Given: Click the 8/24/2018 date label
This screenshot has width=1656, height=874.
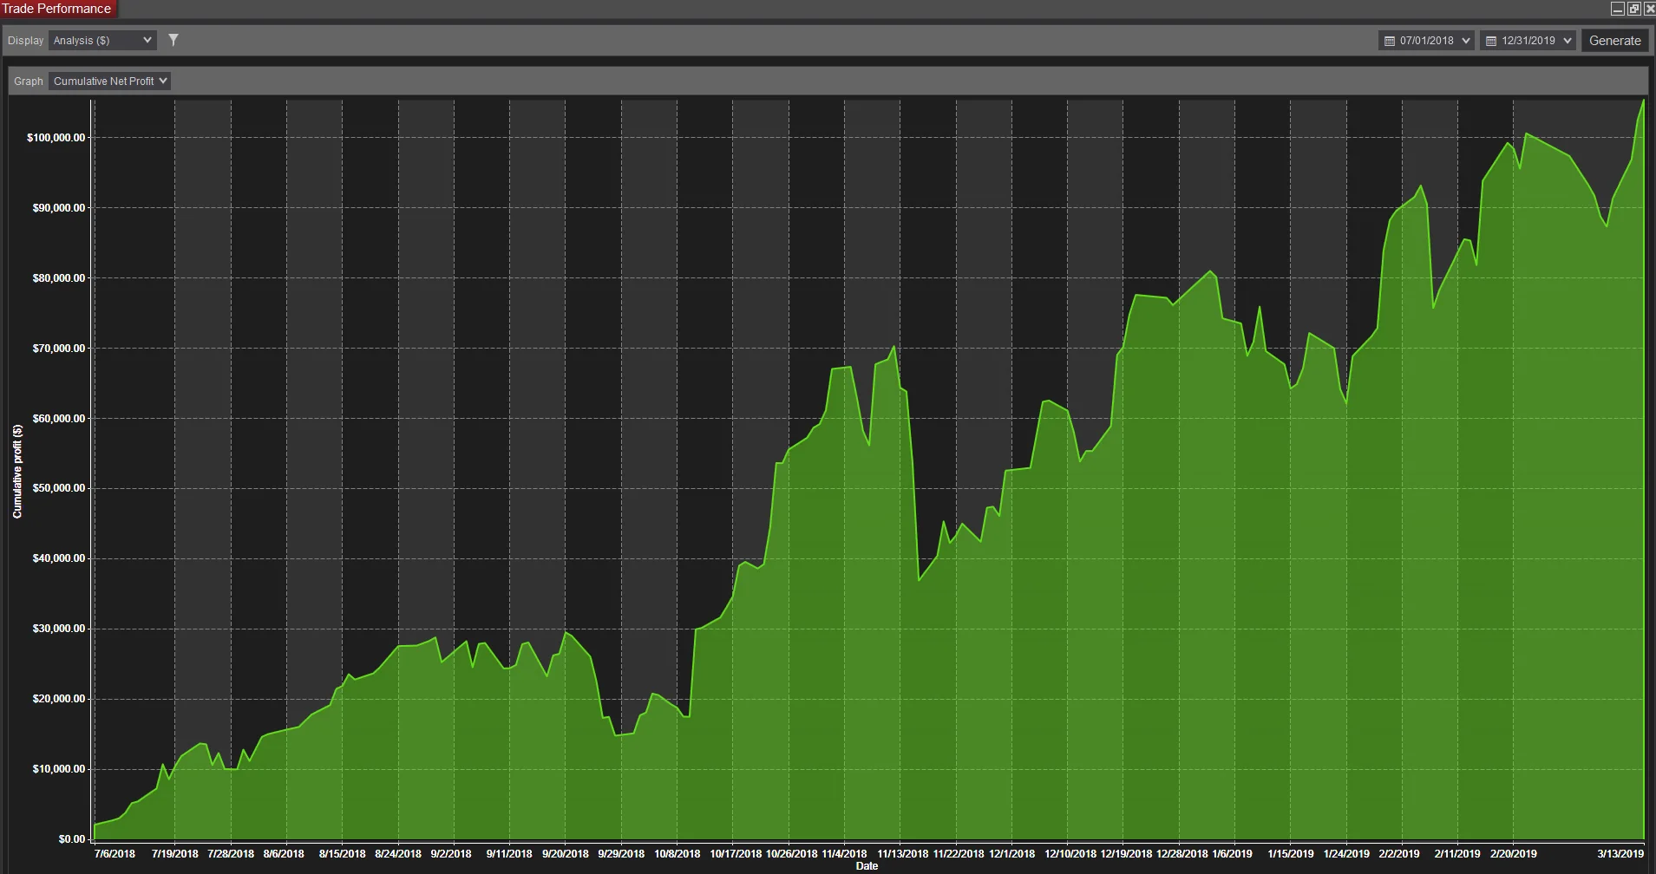Looking at the screenshot, I should tap(398, 854).
